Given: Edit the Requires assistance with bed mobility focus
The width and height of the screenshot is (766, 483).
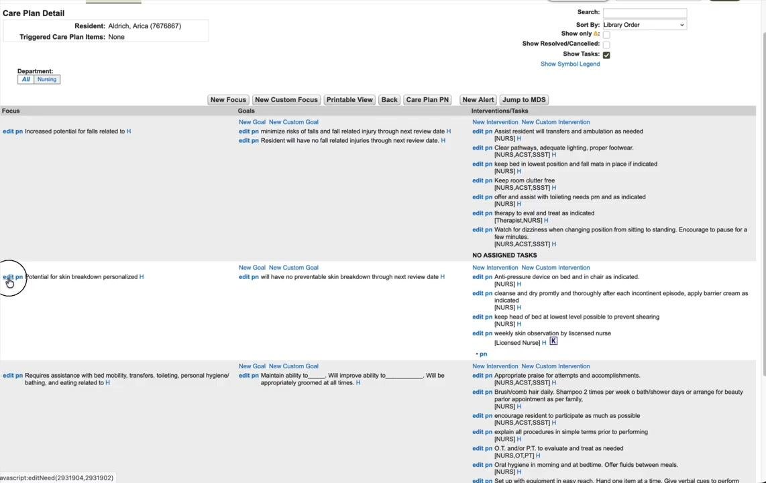Looking at the screenshot, I should (x=8, y=376).
